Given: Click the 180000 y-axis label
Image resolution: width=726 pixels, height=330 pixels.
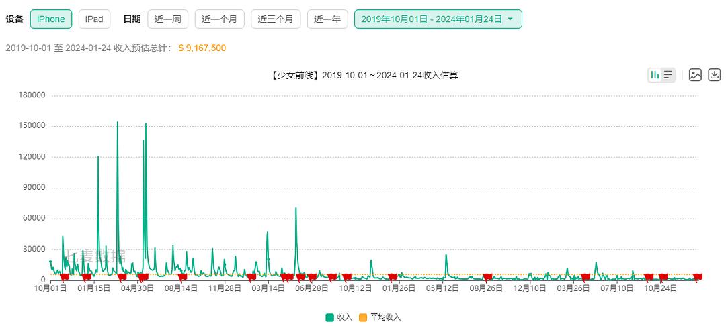Looking at the screenshot, I should click(x=32, y=95).
